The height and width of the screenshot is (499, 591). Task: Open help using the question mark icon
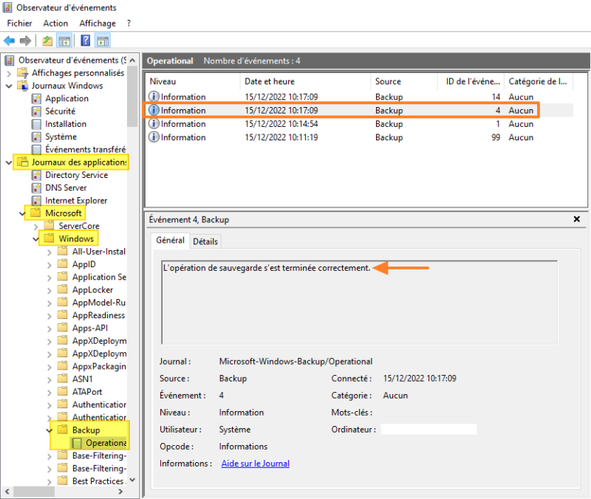tap(84, 41)
